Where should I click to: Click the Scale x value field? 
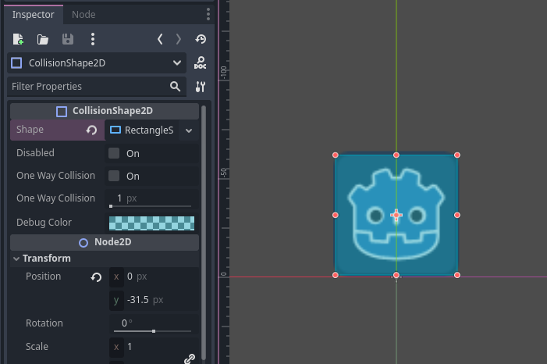[x=154, y=347]
